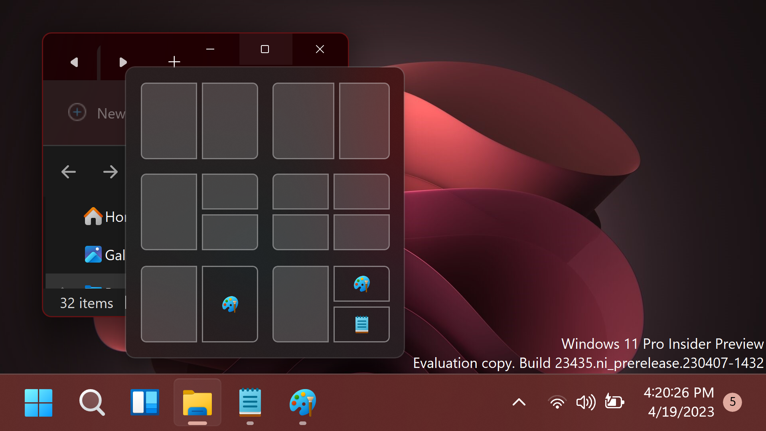The height and width of the screenshot is (431, 766).
Task: Click notification badge showing 5 alerts
Action: coord(733,402)
